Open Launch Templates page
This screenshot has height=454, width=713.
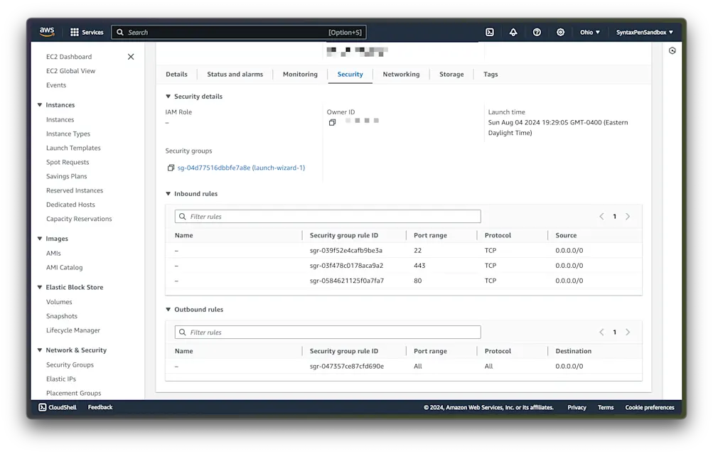pos(73,148)
